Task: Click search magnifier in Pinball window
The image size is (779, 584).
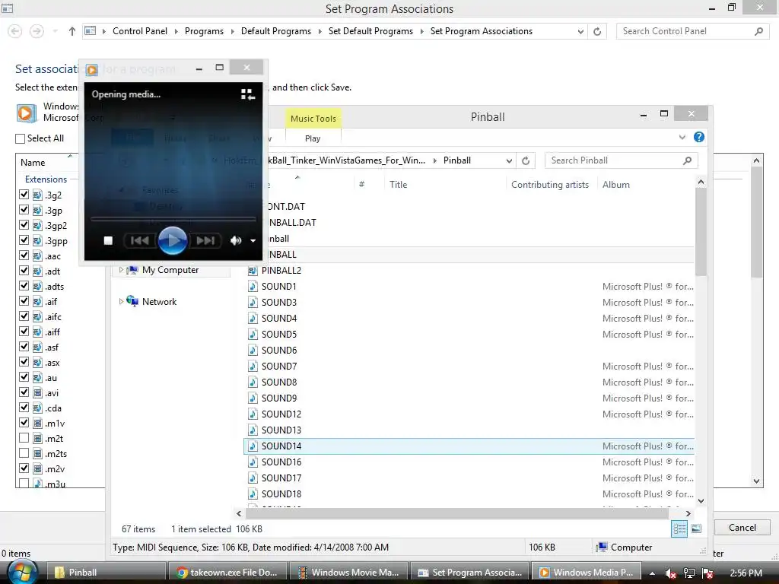Action: pos(688,160)
